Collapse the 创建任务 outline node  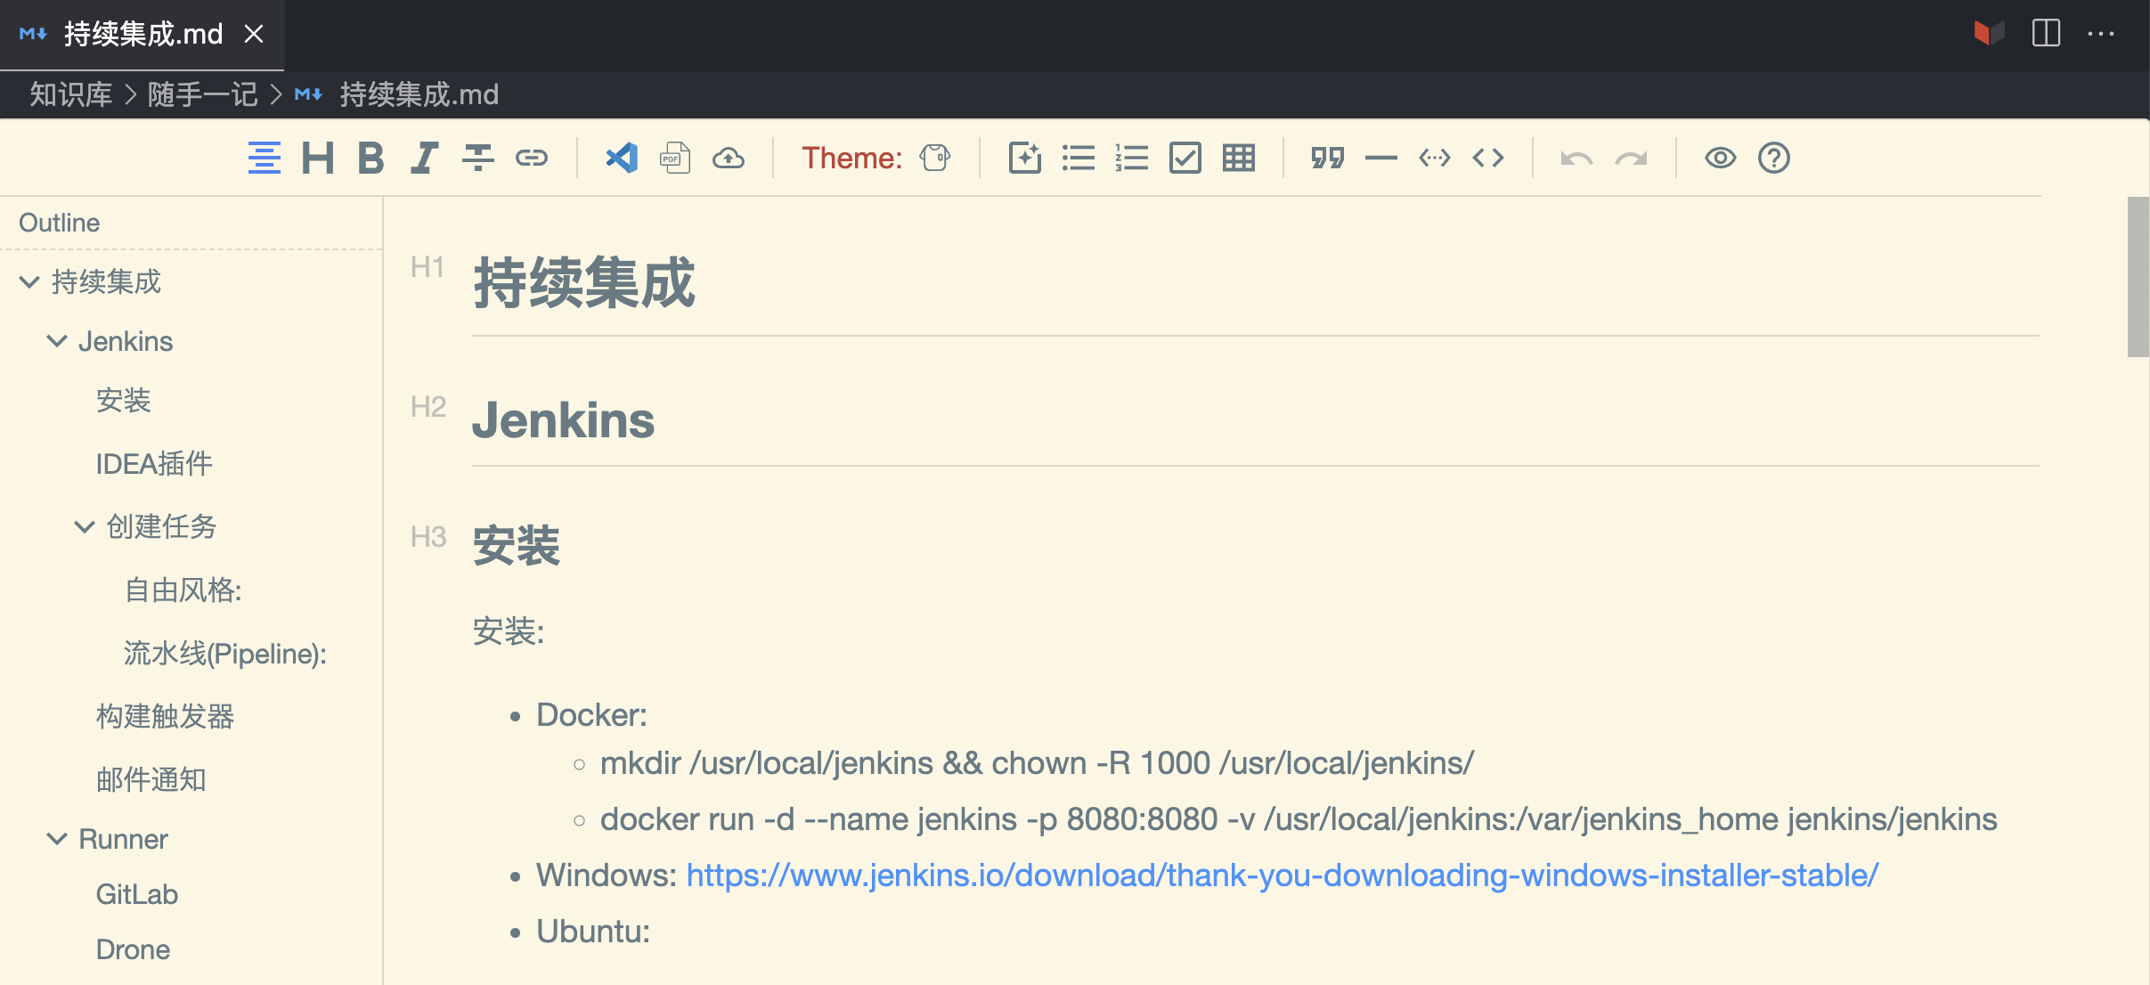pos(85,526)
